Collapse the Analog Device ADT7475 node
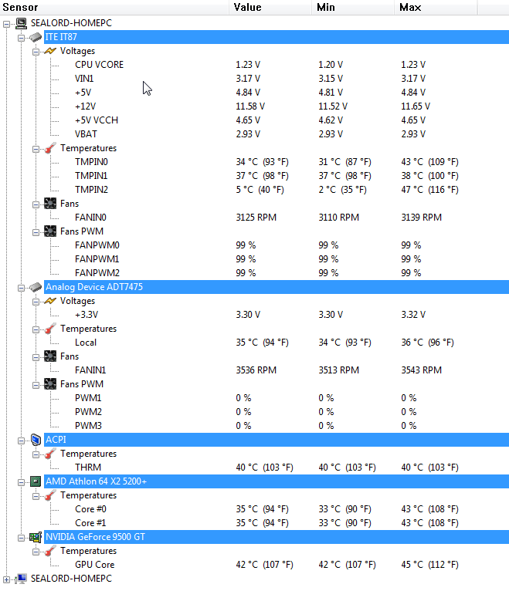Viewport: 509px width, 601px height. (x=21, y=288)
